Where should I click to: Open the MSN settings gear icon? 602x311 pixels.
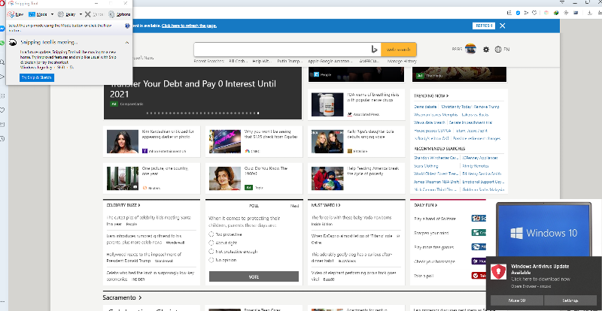[486, 50]
